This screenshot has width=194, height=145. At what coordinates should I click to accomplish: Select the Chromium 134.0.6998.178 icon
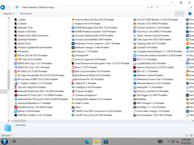pyautogui.click(x=135, y=31)
